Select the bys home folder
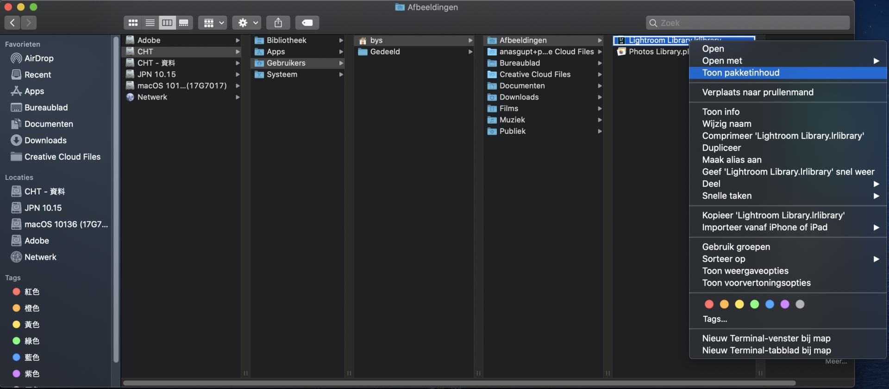The image size is (889, 389). (x=414, y=40)
